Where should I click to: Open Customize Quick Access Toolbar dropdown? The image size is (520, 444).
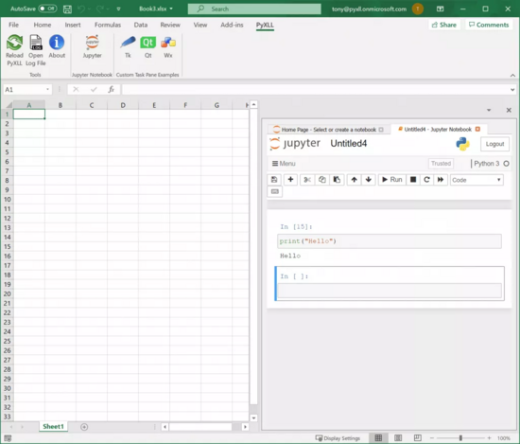point(118,9)
